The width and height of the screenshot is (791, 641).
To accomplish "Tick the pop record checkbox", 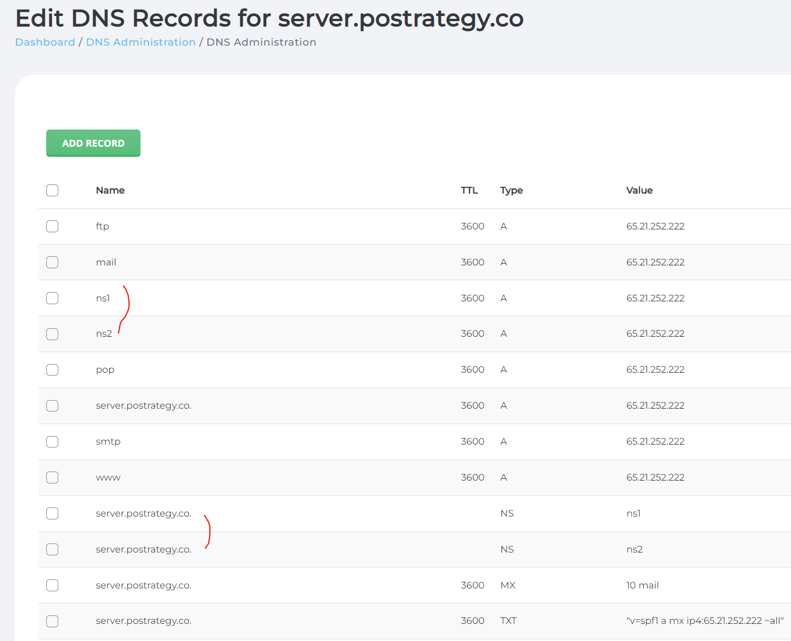I will [x=53, y=370].
